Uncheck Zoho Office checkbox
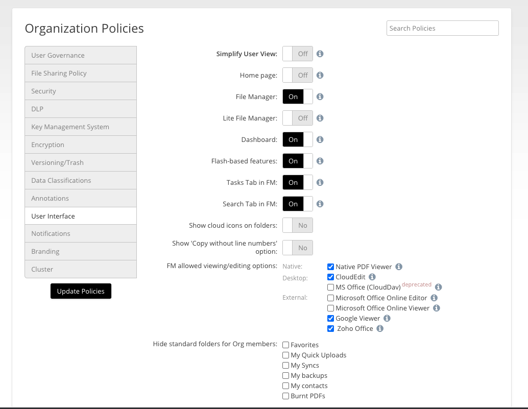Screen dimensions: 528x409 tap(331, 328)
